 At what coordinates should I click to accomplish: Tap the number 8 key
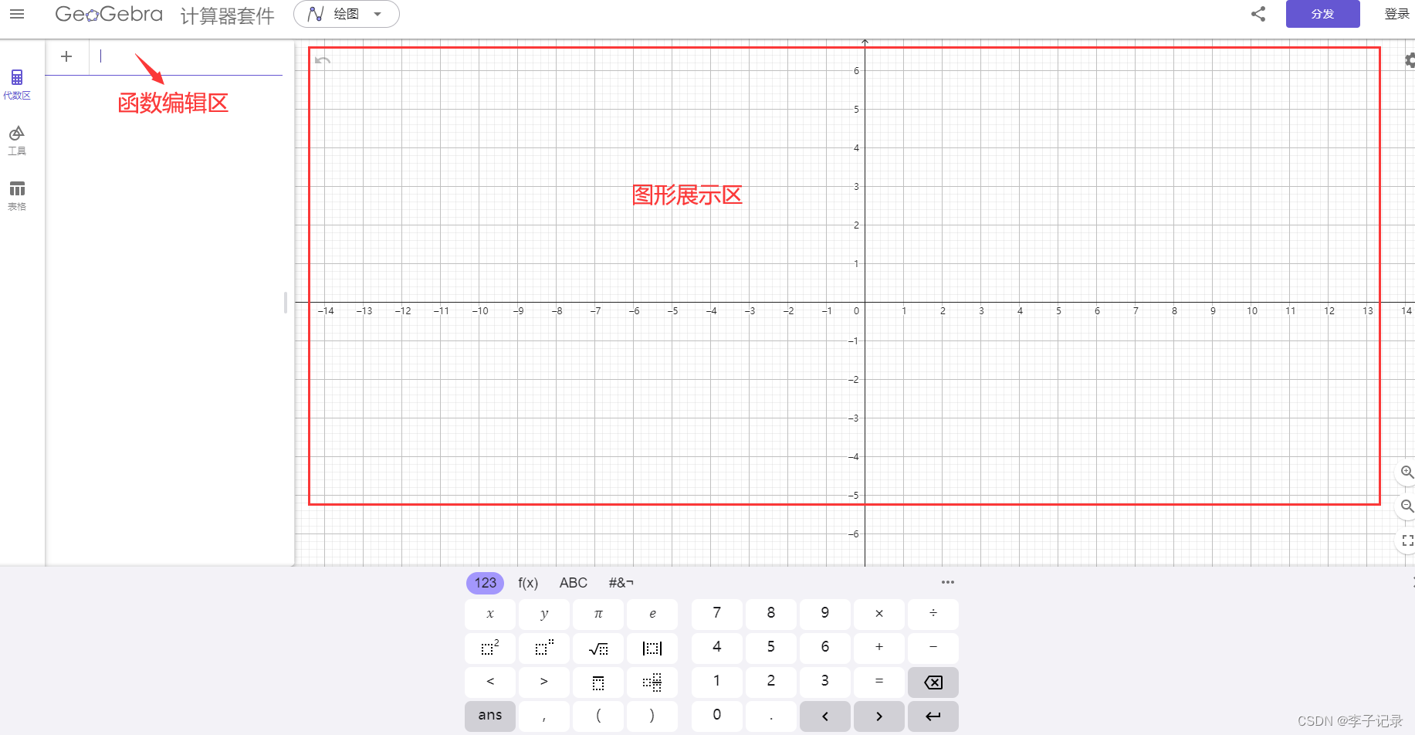point(771,614)
